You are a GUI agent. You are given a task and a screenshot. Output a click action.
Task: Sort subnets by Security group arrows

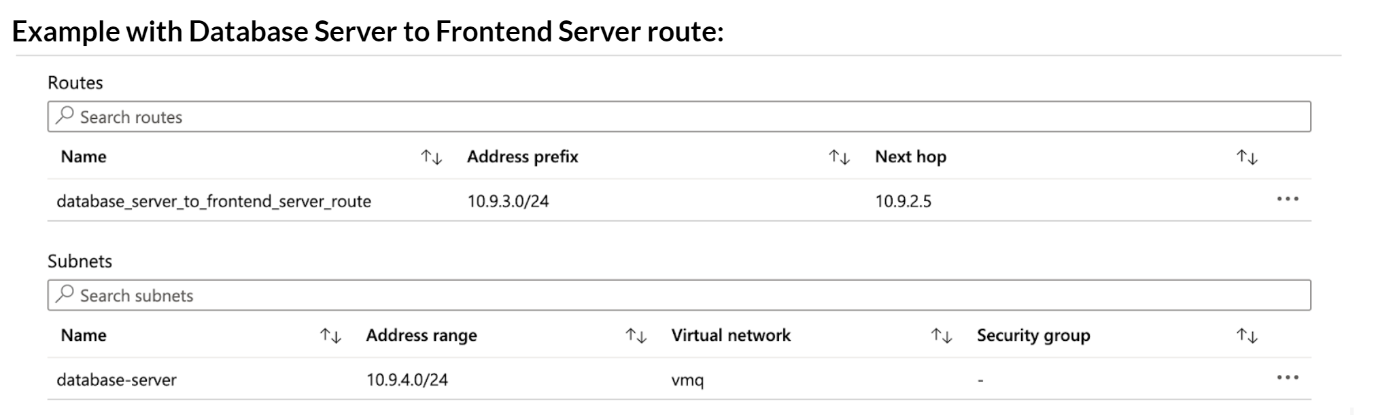tap(1247, 336)
